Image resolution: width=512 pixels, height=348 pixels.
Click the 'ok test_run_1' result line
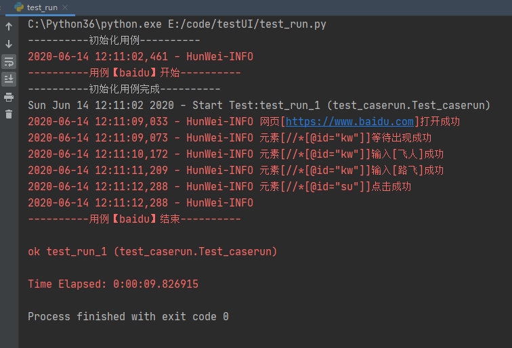tap(152, 252)
